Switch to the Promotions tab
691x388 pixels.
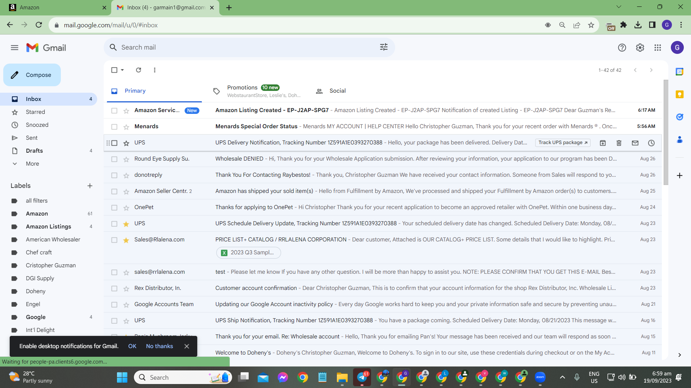257,91
